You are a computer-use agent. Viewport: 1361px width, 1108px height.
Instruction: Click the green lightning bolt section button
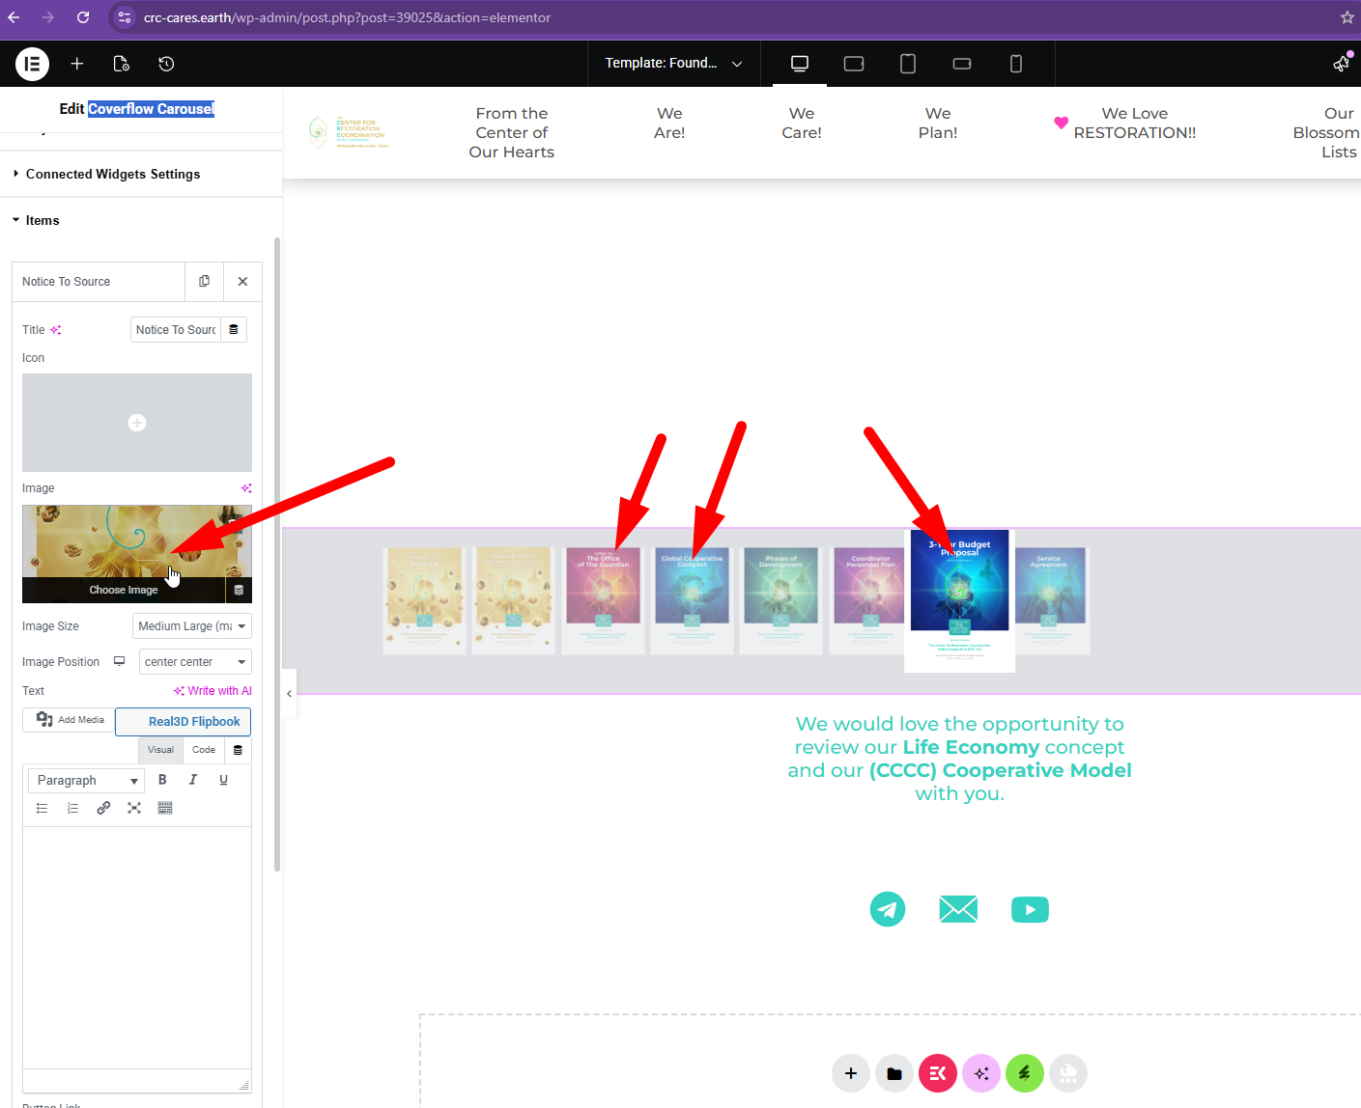click(x=1025, y=1073)
